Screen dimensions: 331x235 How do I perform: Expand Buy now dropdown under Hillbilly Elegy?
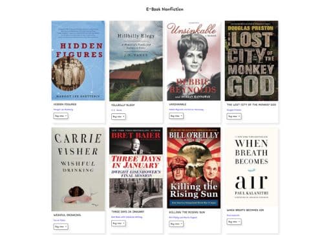pyautogui.click(x=118, y=117)
